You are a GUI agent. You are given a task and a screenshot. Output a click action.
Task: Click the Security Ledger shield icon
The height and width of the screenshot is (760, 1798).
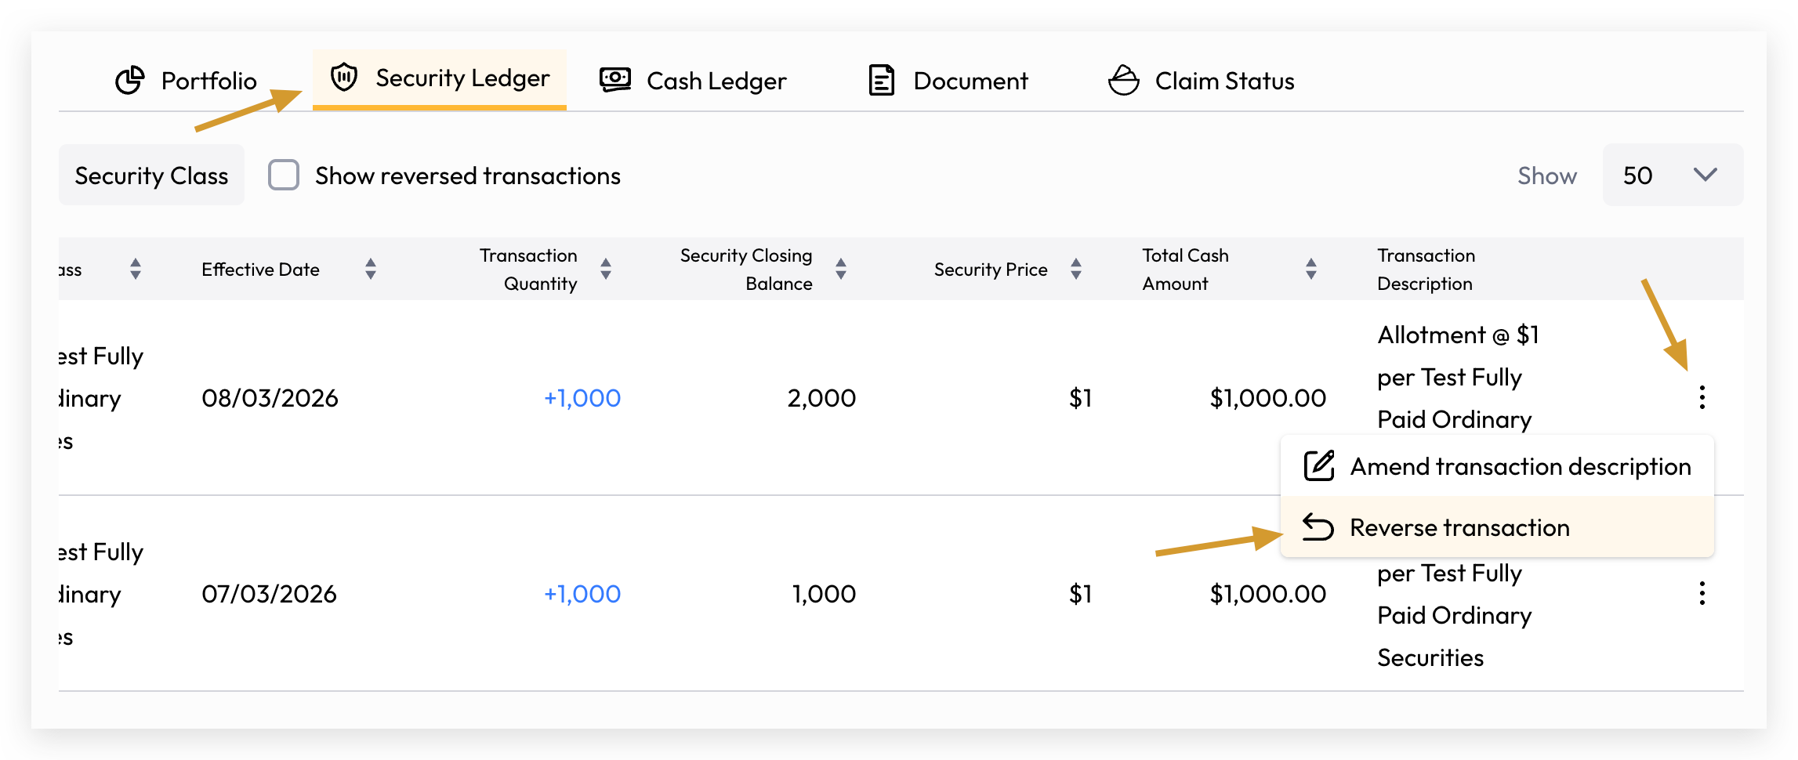(344, 77)
